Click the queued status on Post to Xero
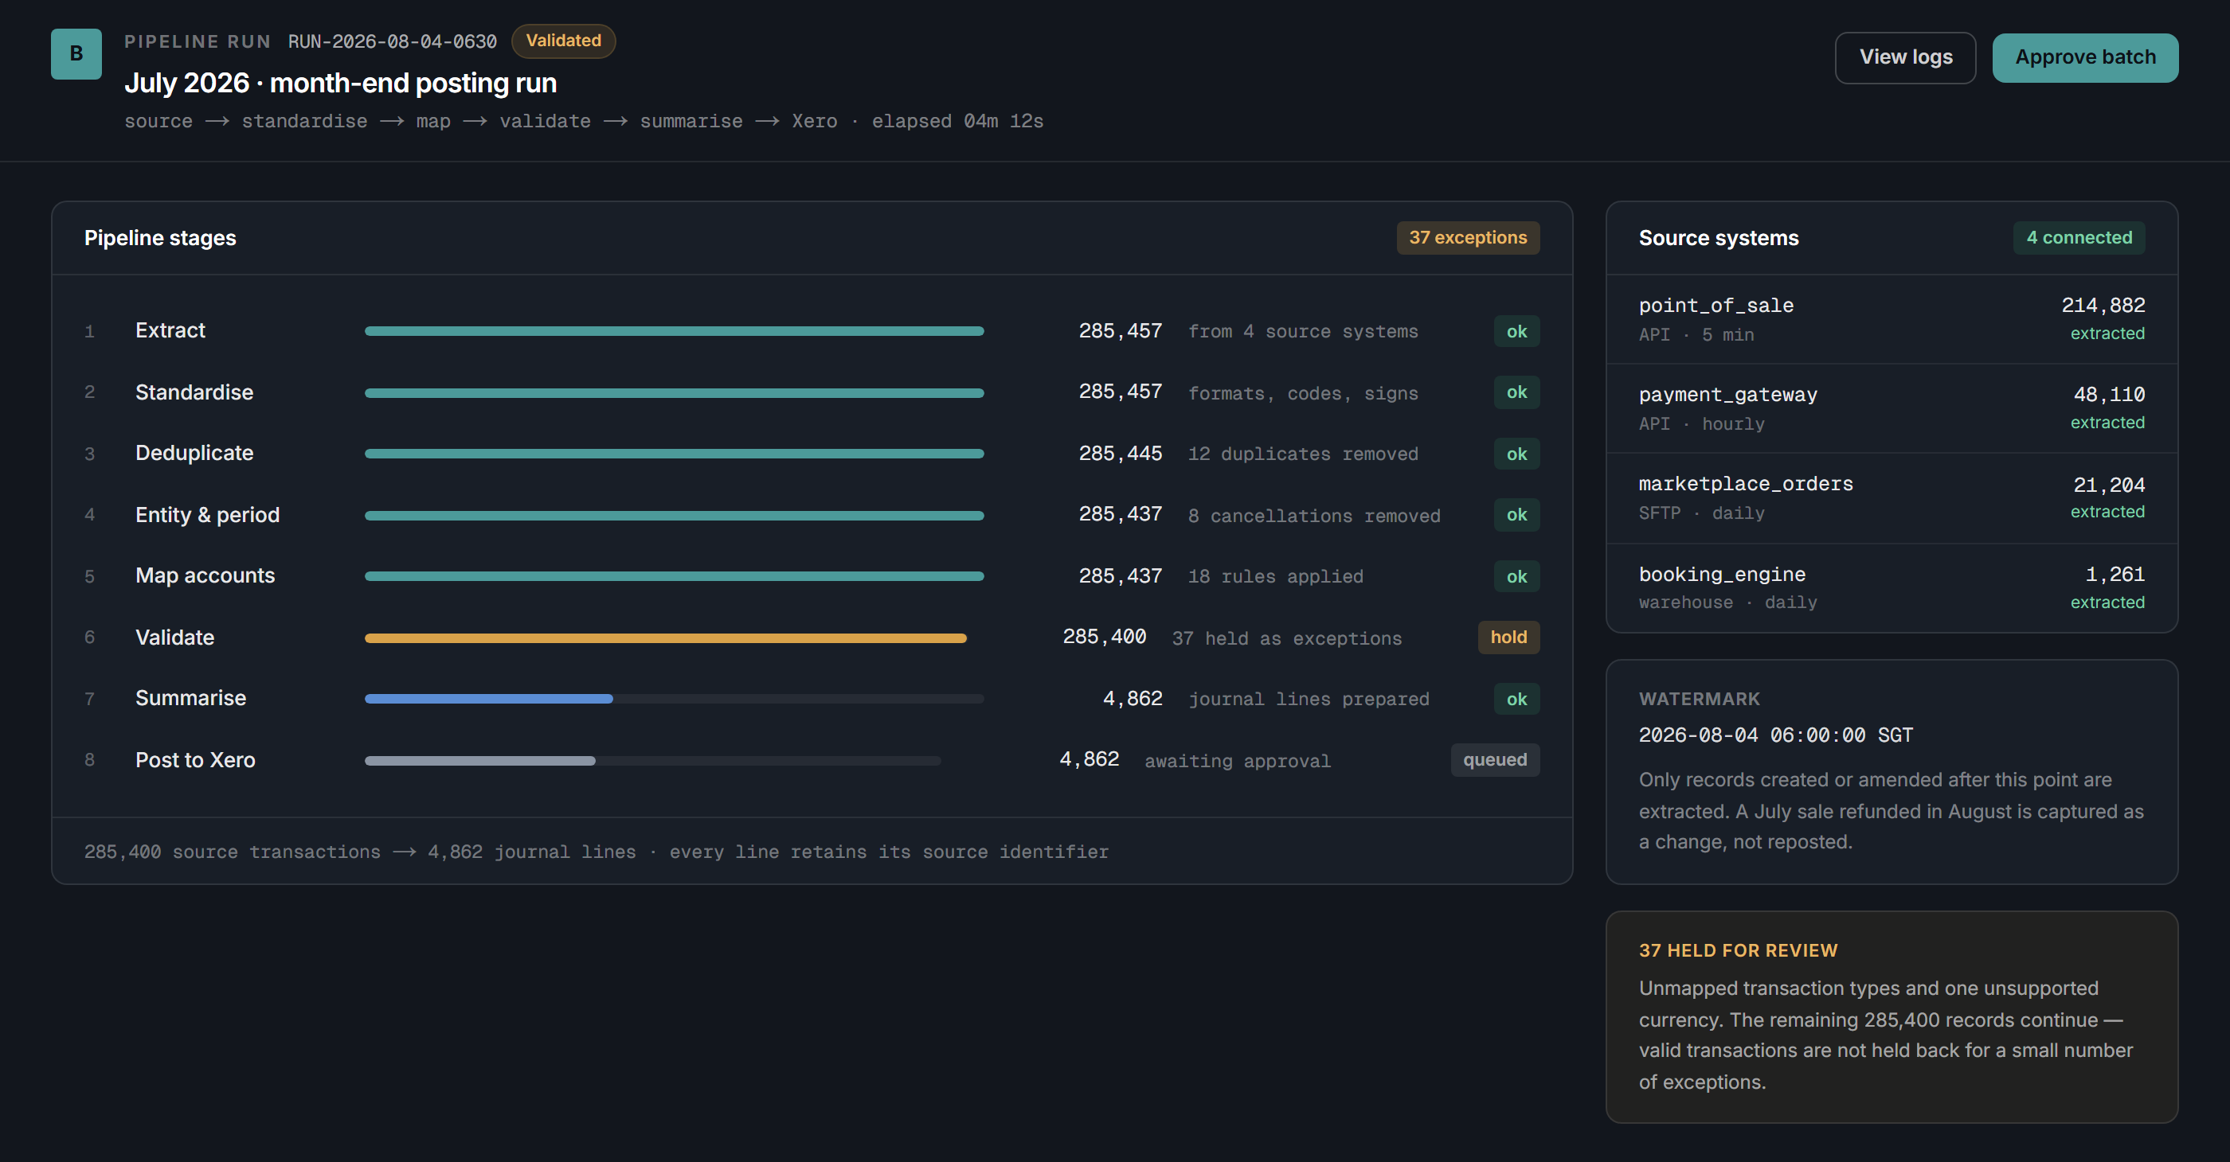The height and width of the screenshot is (1162, 2230). point(1495,759)
